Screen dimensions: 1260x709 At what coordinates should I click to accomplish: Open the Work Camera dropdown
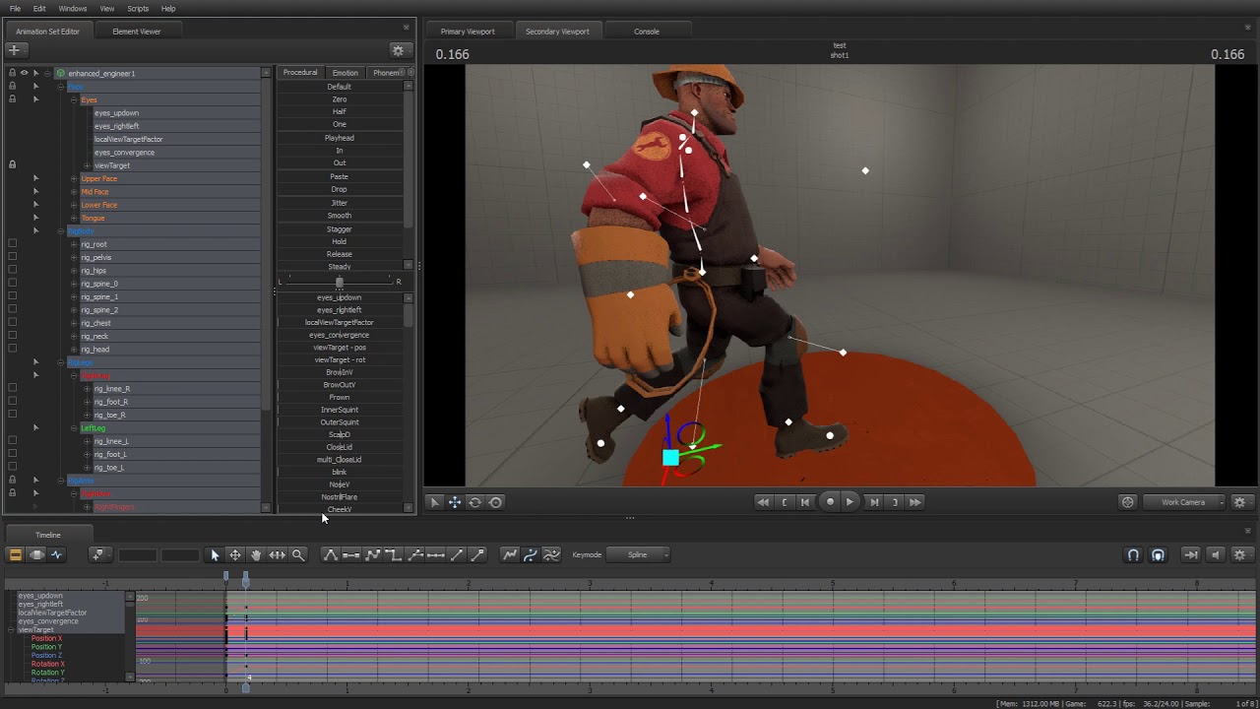click(1186, 502)
